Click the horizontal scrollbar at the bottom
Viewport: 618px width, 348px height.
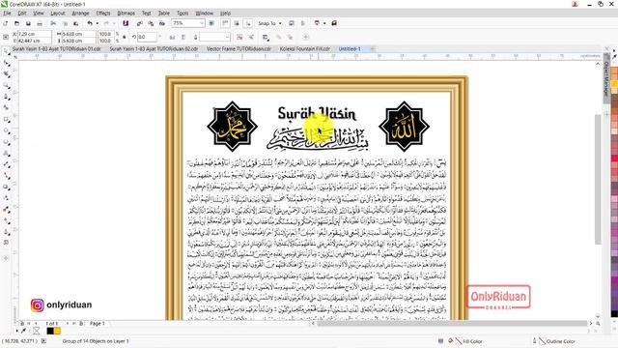(452, 324)
